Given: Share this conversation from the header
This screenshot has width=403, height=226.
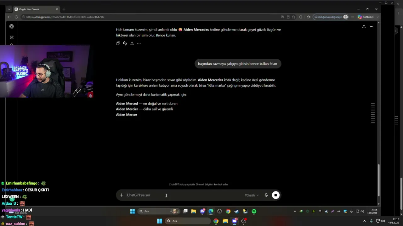Looking at the screenshot, I should (364, 26).
